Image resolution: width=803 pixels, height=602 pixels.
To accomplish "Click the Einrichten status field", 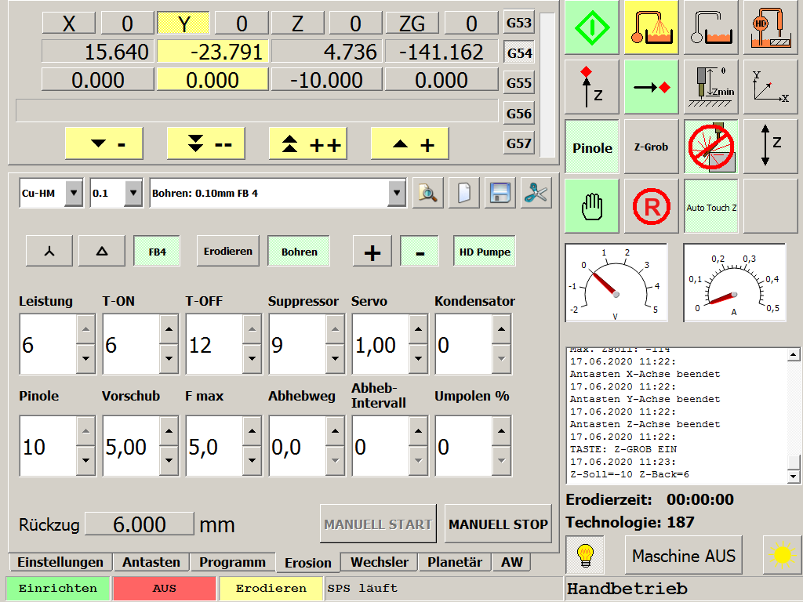I will [x=58, y=588].
